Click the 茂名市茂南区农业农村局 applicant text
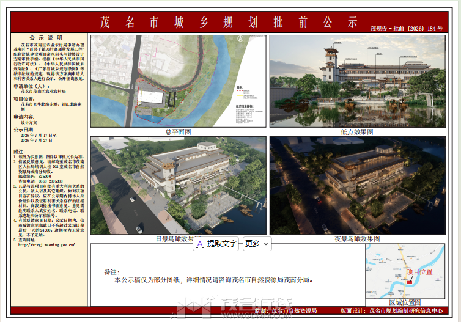Viewport: 461px width, 322px height. pyautogui.click(x=43, y=92)
